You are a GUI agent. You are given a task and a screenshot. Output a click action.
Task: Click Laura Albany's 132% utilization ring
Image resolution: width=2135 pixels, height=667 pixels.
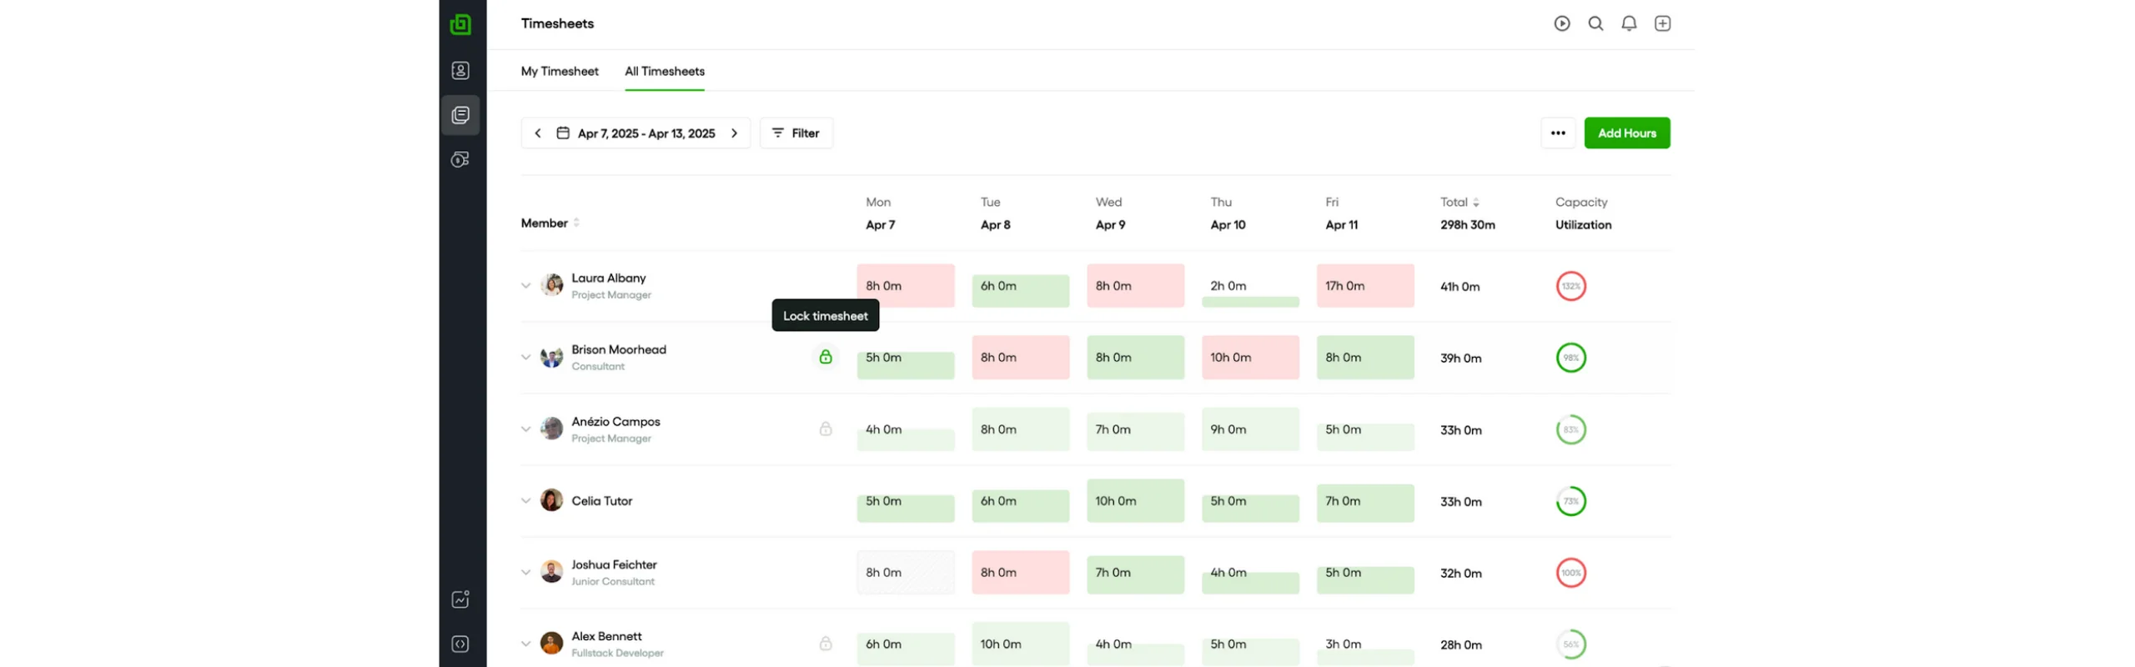(1570, 286)
